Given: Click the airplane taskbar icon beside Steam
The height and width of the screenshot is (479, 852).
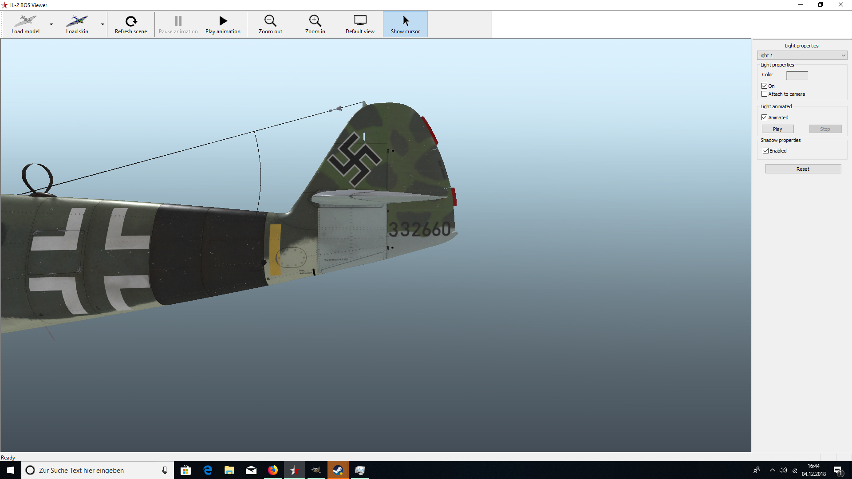Looking at the screenshot, I should [x=316, y=470].
